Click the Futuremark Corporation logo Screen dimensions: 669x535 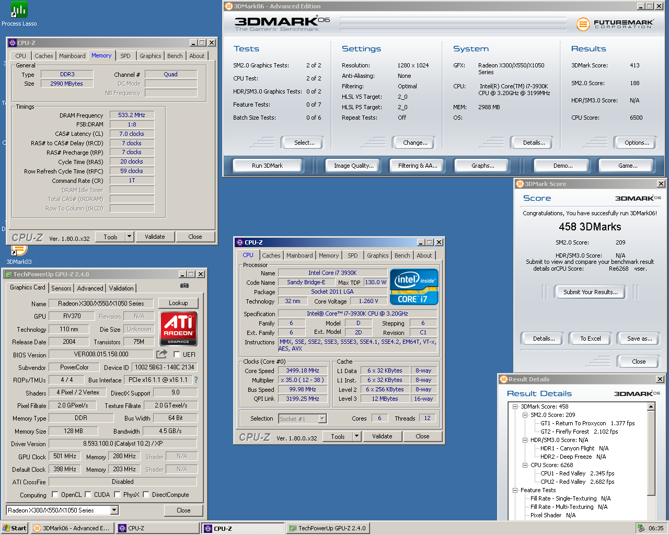pos(615,24)
